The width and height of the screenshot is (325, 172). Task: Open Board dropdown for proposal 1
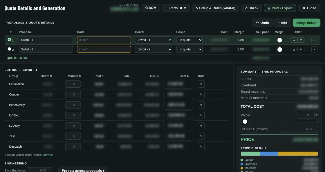[154, 40]
